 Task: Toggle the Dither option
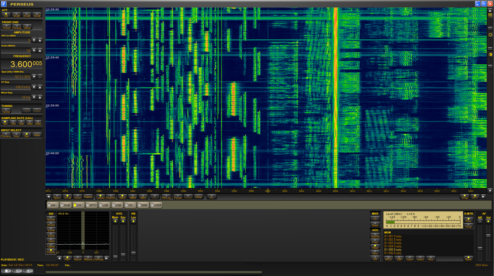click(27, 27)
